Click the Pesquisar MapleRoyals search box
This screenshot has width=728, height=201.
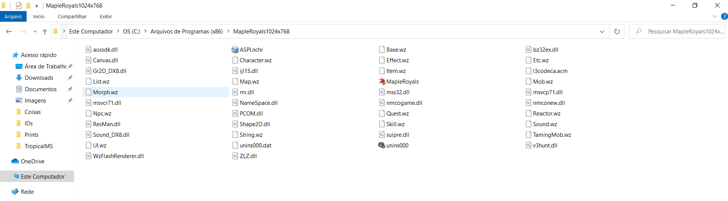click(x=680, y=32)
